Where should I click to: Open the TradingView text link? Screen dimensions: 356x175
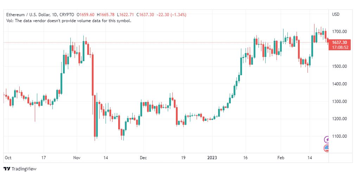point(24,169)
